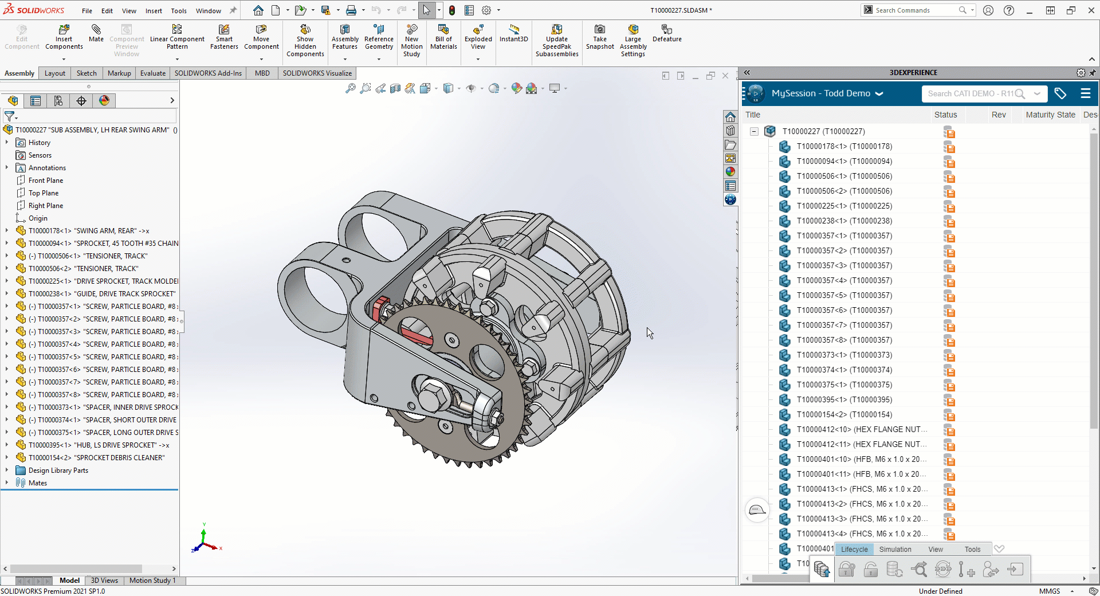Open the Hide/Show Items dropdown arrow

482,88
